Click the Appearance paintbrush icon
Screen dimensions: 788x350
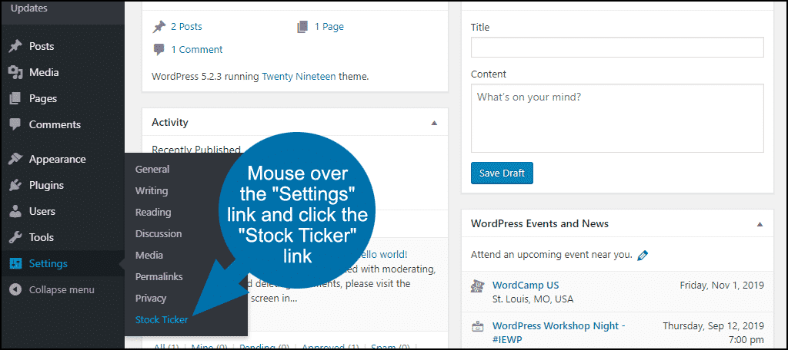[x=15, y=159]
